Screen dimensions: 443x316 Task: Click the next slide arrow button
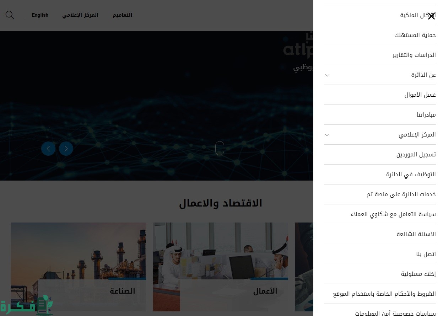point(66,149)
